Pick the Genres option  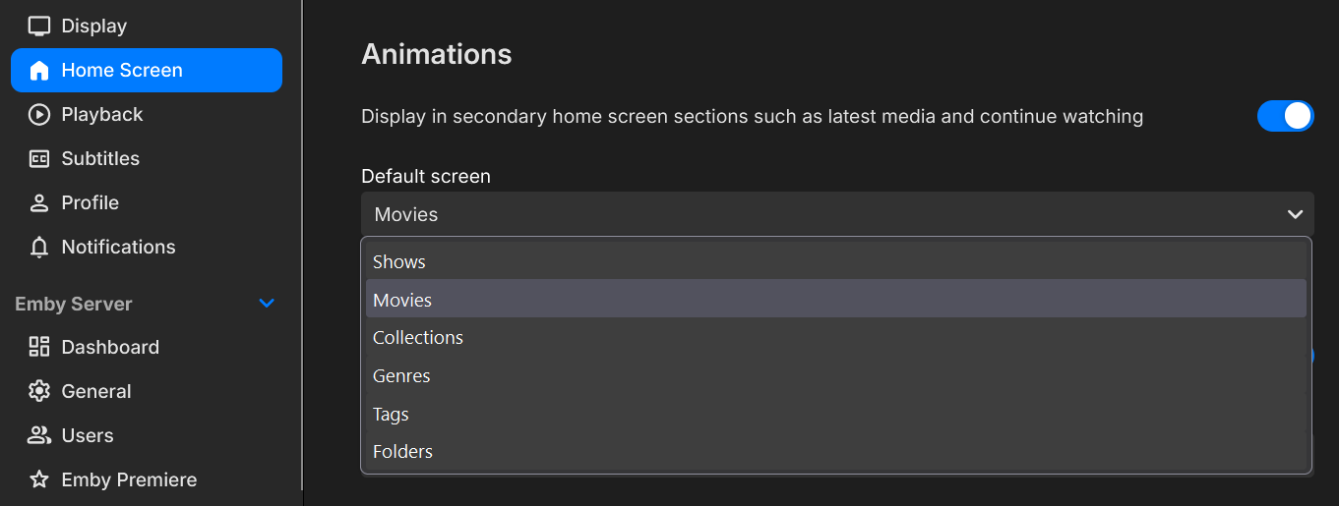click(x=401, y=376)
